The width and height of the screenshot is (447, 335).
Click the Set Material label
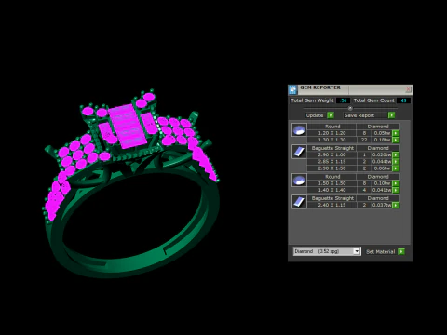(x=380, y=251)
